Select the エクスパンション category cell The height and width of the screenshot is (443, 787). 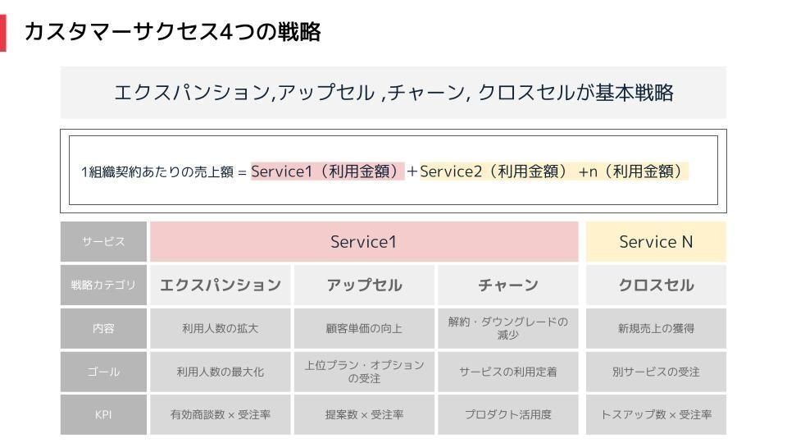tap(220, 285)
